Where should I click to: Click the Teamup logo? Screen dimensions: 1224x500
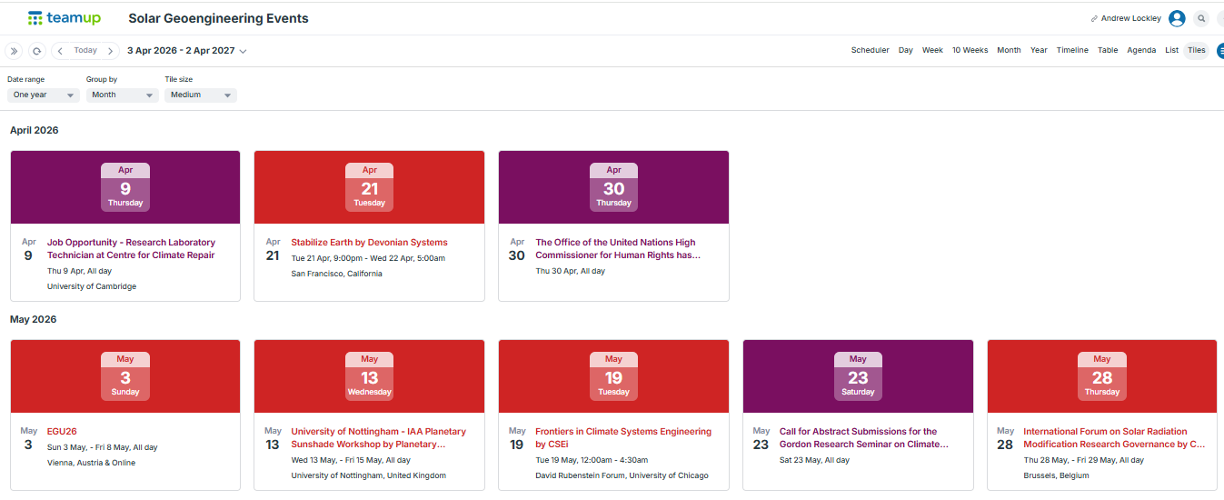click(65, 18)
